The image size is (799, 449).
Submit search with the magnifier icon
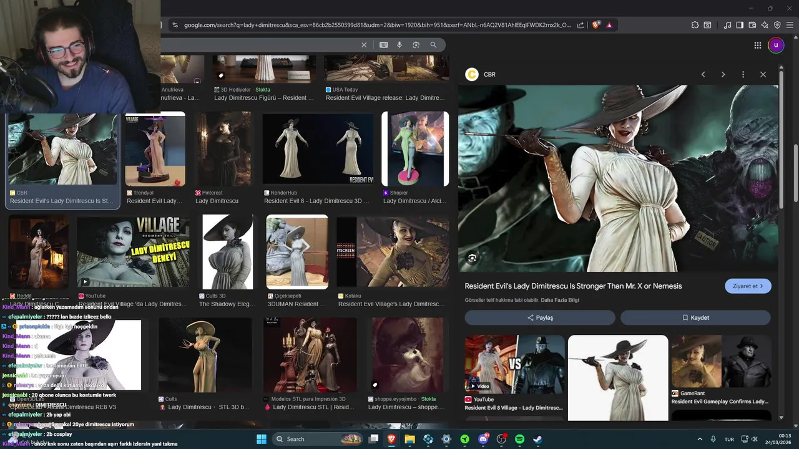[x=433, y=45]
